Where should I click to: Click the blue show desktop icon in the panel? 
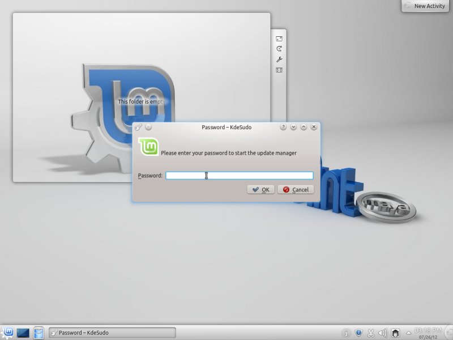[x=23, y=333]
